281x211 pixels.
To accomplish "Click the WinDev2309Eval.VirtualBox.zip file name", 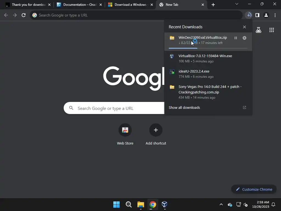I will [203, 37].
